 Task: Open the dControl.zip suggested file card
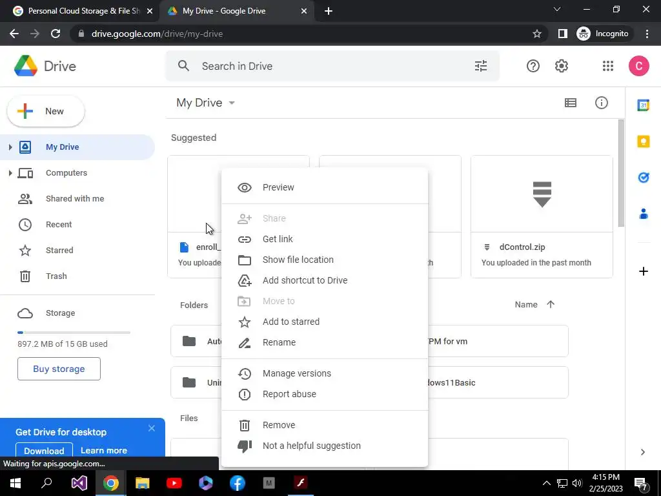coord(542,217)
